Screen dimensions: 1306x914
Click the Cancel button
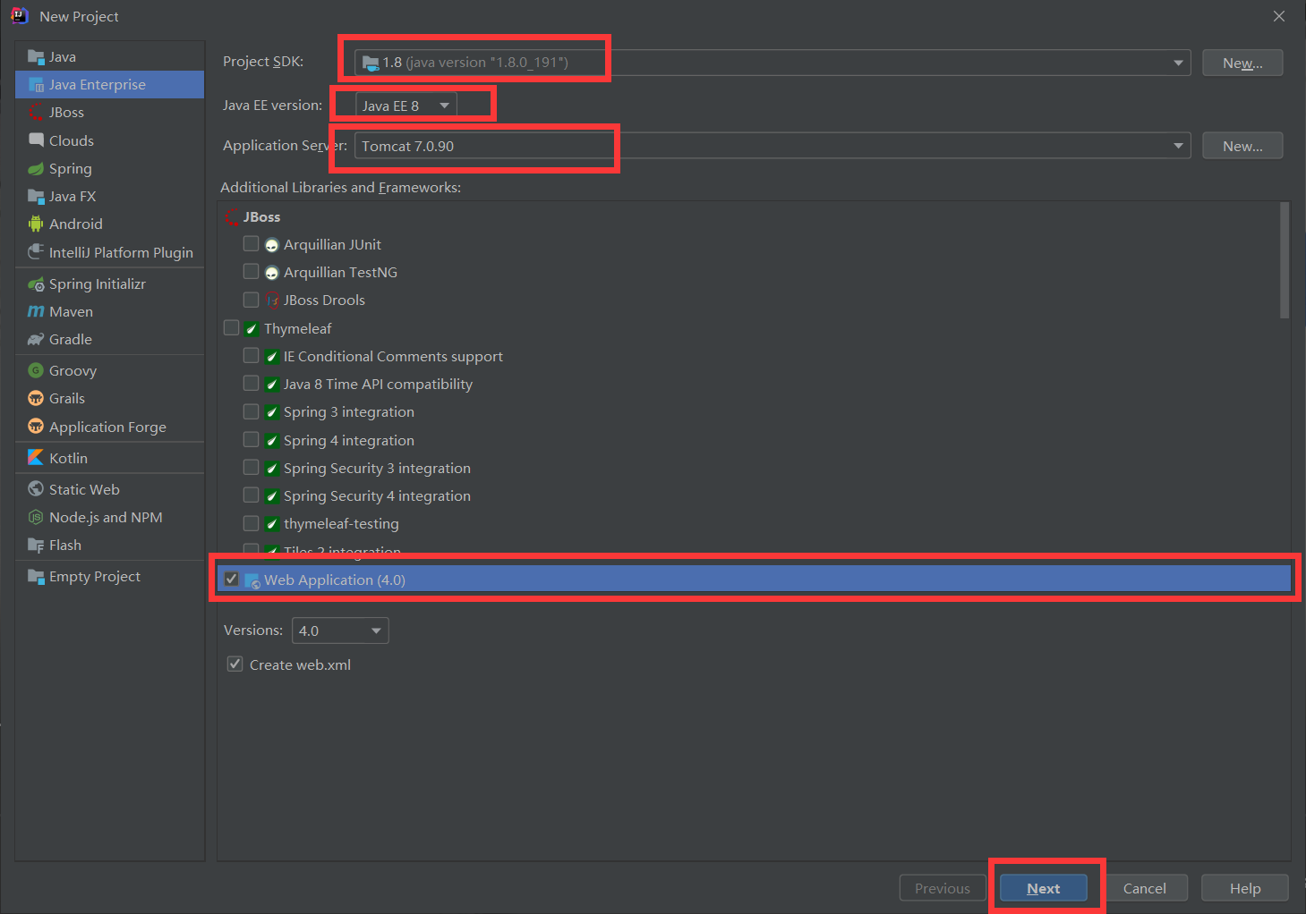pos(1145,888)
